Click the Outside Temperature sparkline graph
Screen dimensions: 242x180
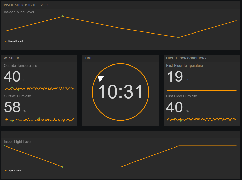(39, 88)
